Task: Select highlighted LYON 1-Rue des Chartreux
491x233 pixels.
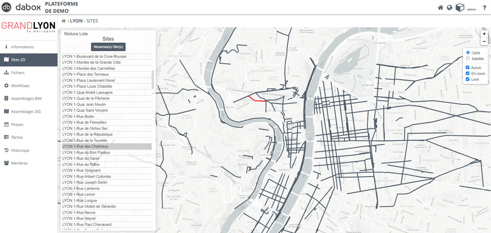Action: (x=107, y=146)
